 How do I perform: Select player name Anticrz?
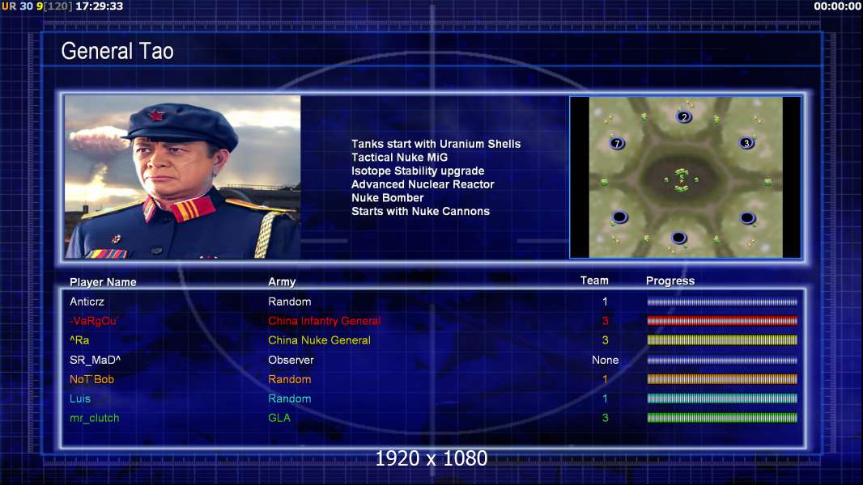click(x=87, y=302)
